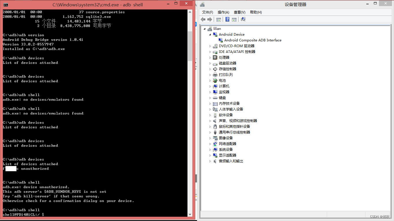The image size is (394, 221).
Task: Select Android Composite ADB Interface label
Action: point(253,40)
